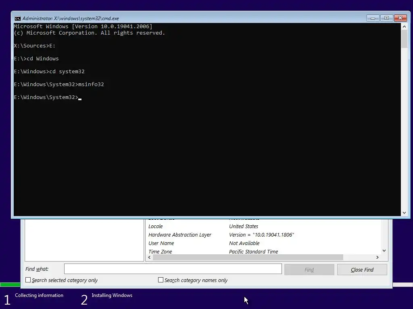Click the Find what input field

(173, 269)
